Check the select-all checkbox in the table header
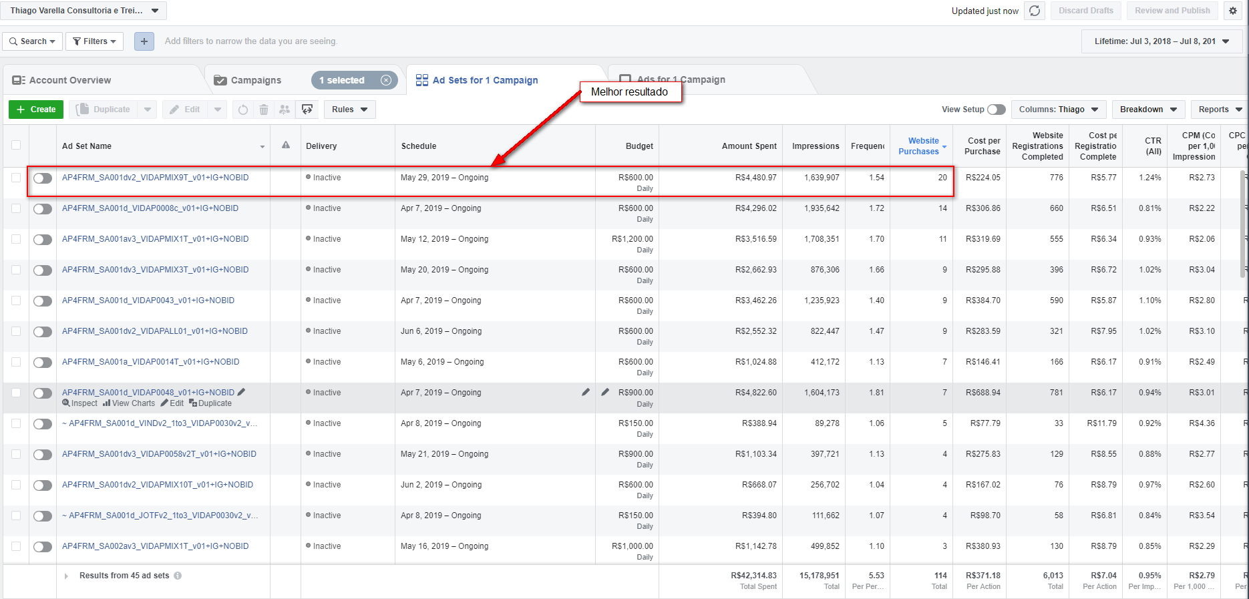This screenshot has height=599, width=1249. pos(16,145)
